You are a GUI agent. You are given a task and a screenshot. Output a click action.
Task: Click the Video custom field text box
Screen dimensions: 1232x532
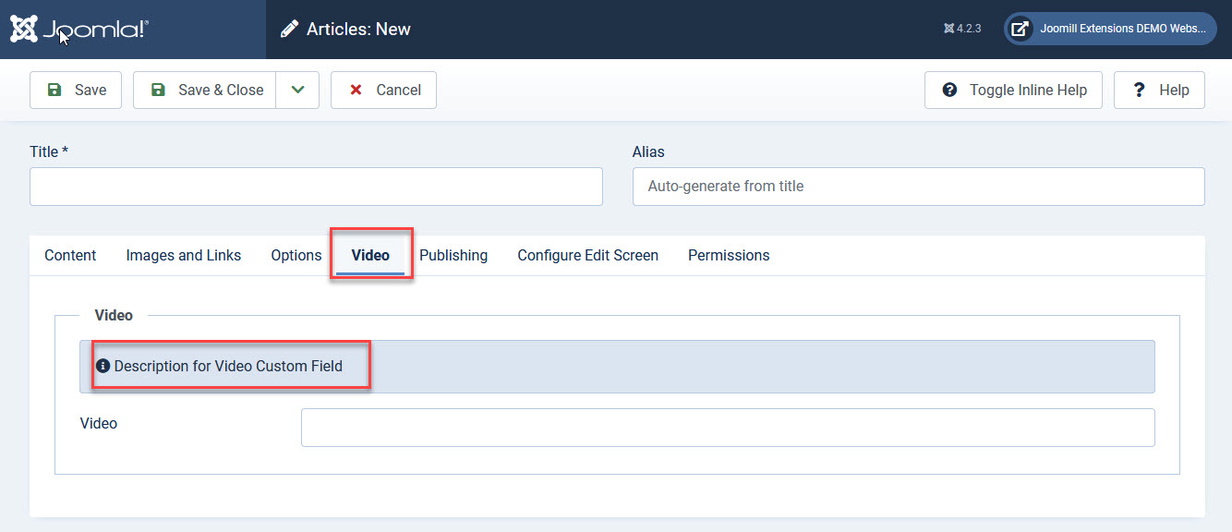728,428
